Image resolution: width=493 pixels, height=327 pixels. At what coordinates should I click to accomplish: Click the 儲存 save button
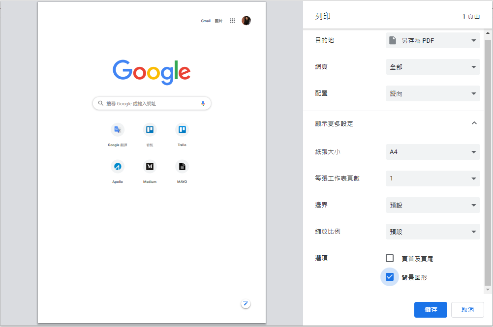pos(431,310)
